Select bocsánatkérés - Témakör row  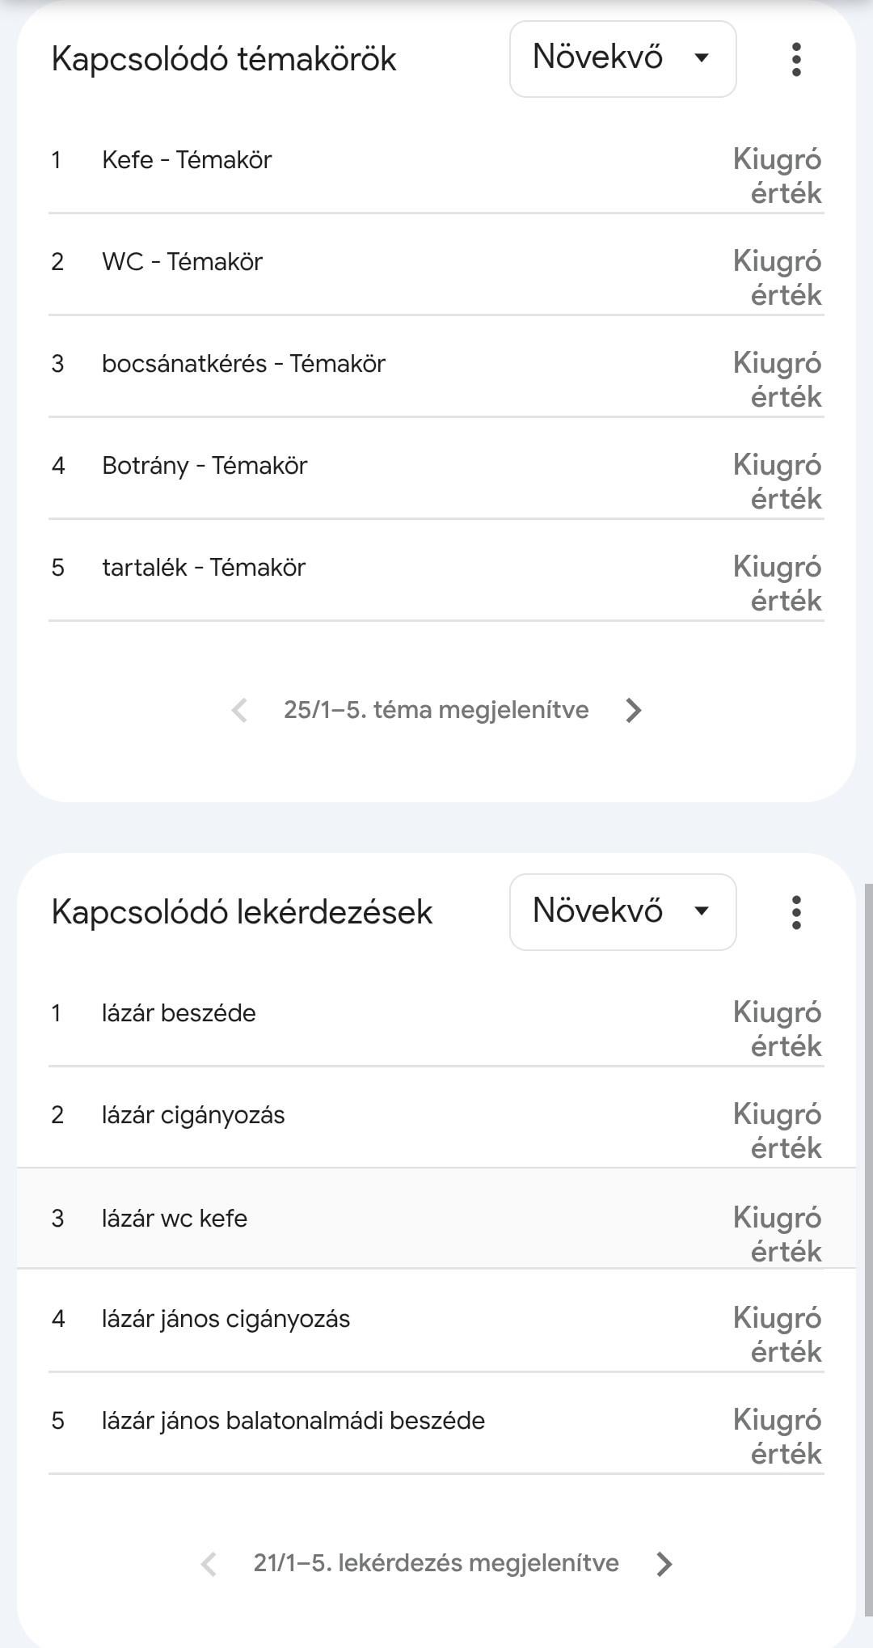coord(243,364)
